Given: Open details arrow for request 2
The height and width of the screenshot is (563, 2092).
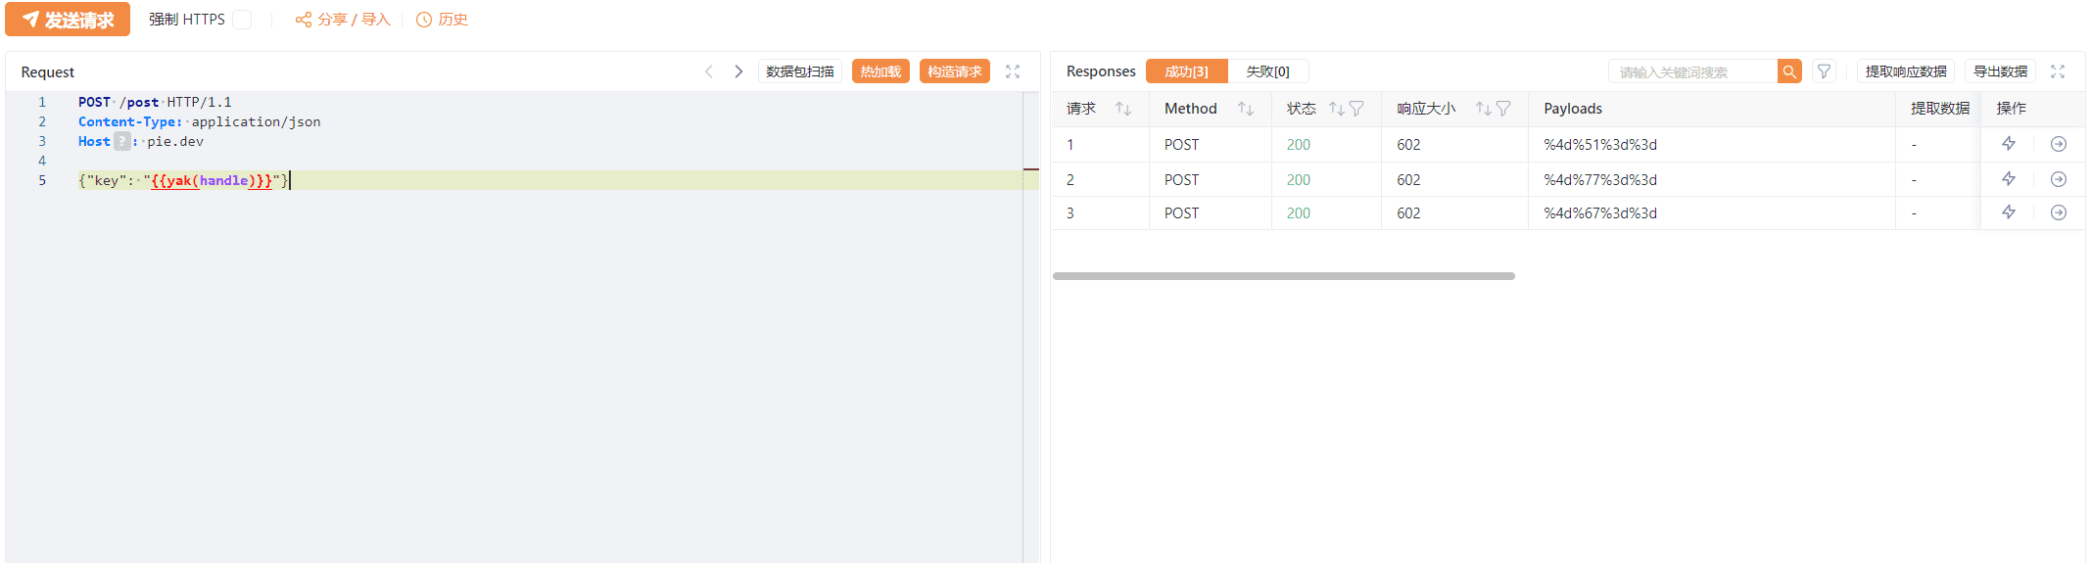Looking at the screenshot, I should coord(2059,179).
